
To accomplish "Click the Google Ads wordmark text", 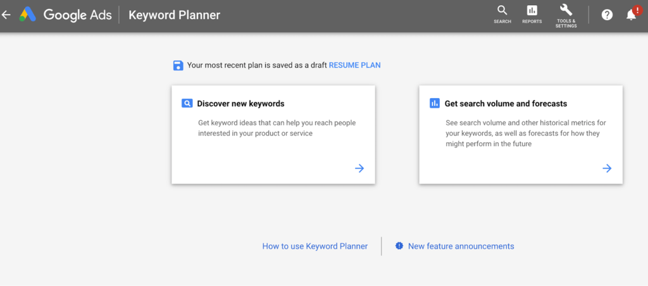I will point(78,15).
